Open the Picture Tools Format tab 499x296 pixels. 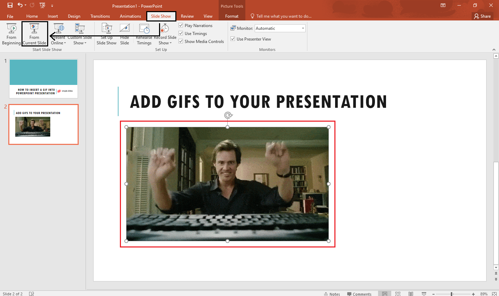coord(231,16)
